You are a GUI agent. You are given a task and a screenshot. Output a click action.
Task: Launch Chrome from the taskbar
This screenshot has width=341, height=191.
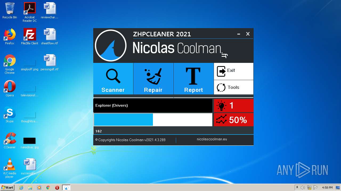pos(48,188)
